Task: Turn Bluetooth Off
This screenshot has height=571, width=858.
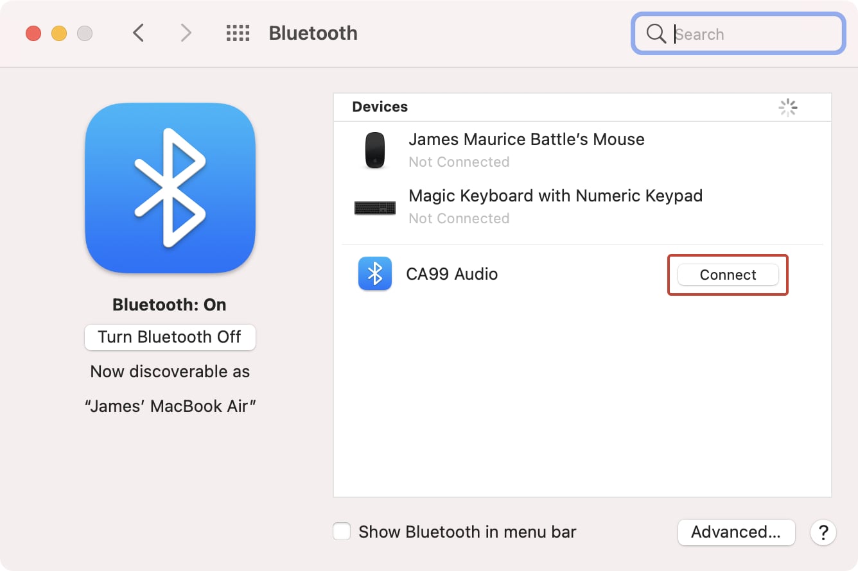Action: (x=170, y=337)
